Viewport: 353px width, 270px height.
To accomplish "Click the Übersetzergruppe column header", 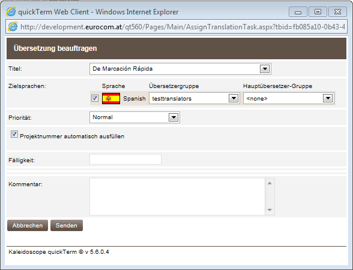I will pyautogui.click(x=174, y=86).
